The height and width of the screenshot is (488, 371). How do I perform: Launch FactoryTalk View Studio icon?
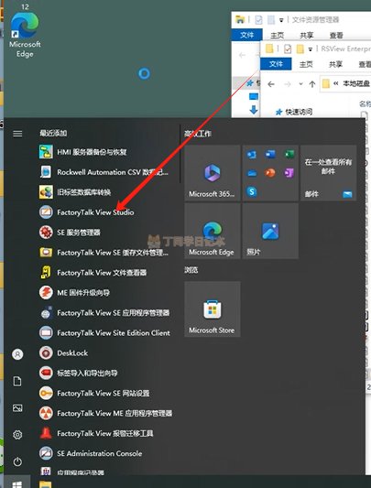[46, 212]
